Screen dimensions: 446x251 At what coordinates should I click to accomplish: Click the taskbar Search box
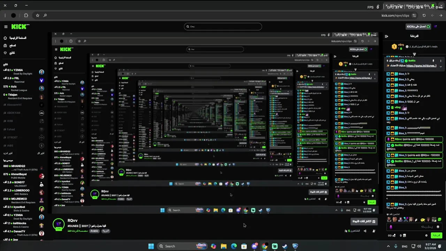tap(182, 246)
